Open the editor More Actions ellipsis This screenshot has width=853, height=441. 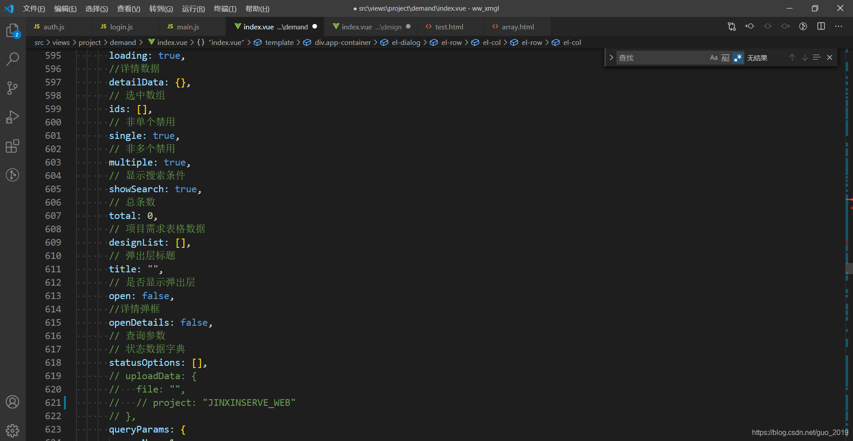pyautogui.click(x=839, y=26)
